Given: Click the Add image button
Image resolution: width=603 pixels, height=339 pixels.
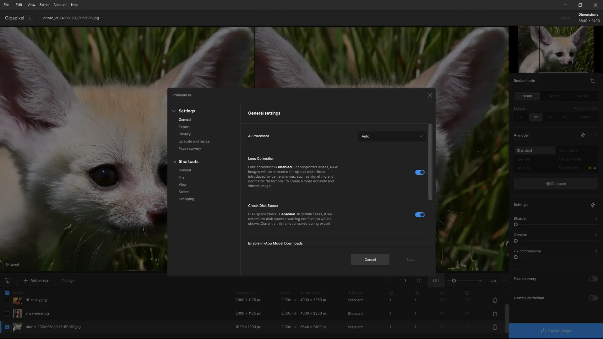Looking at the screenshot, I should pyautogui.click(x=36, y=281).
